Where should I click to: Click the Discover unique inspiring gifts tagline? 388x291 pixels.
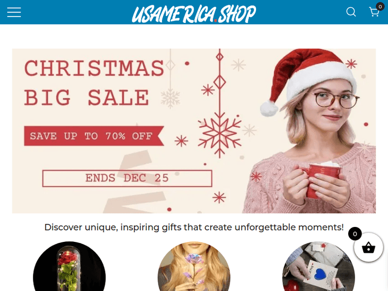(x=194, y=227)
